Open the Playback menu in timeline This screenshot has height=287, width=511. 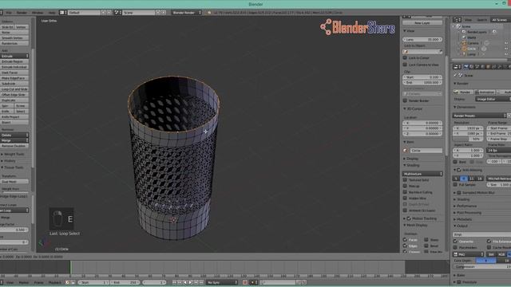pos(55,282)
